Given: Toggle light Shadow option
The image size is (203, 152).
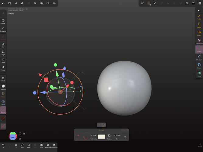Looking at the screenshot, I should tap(109, 136).
